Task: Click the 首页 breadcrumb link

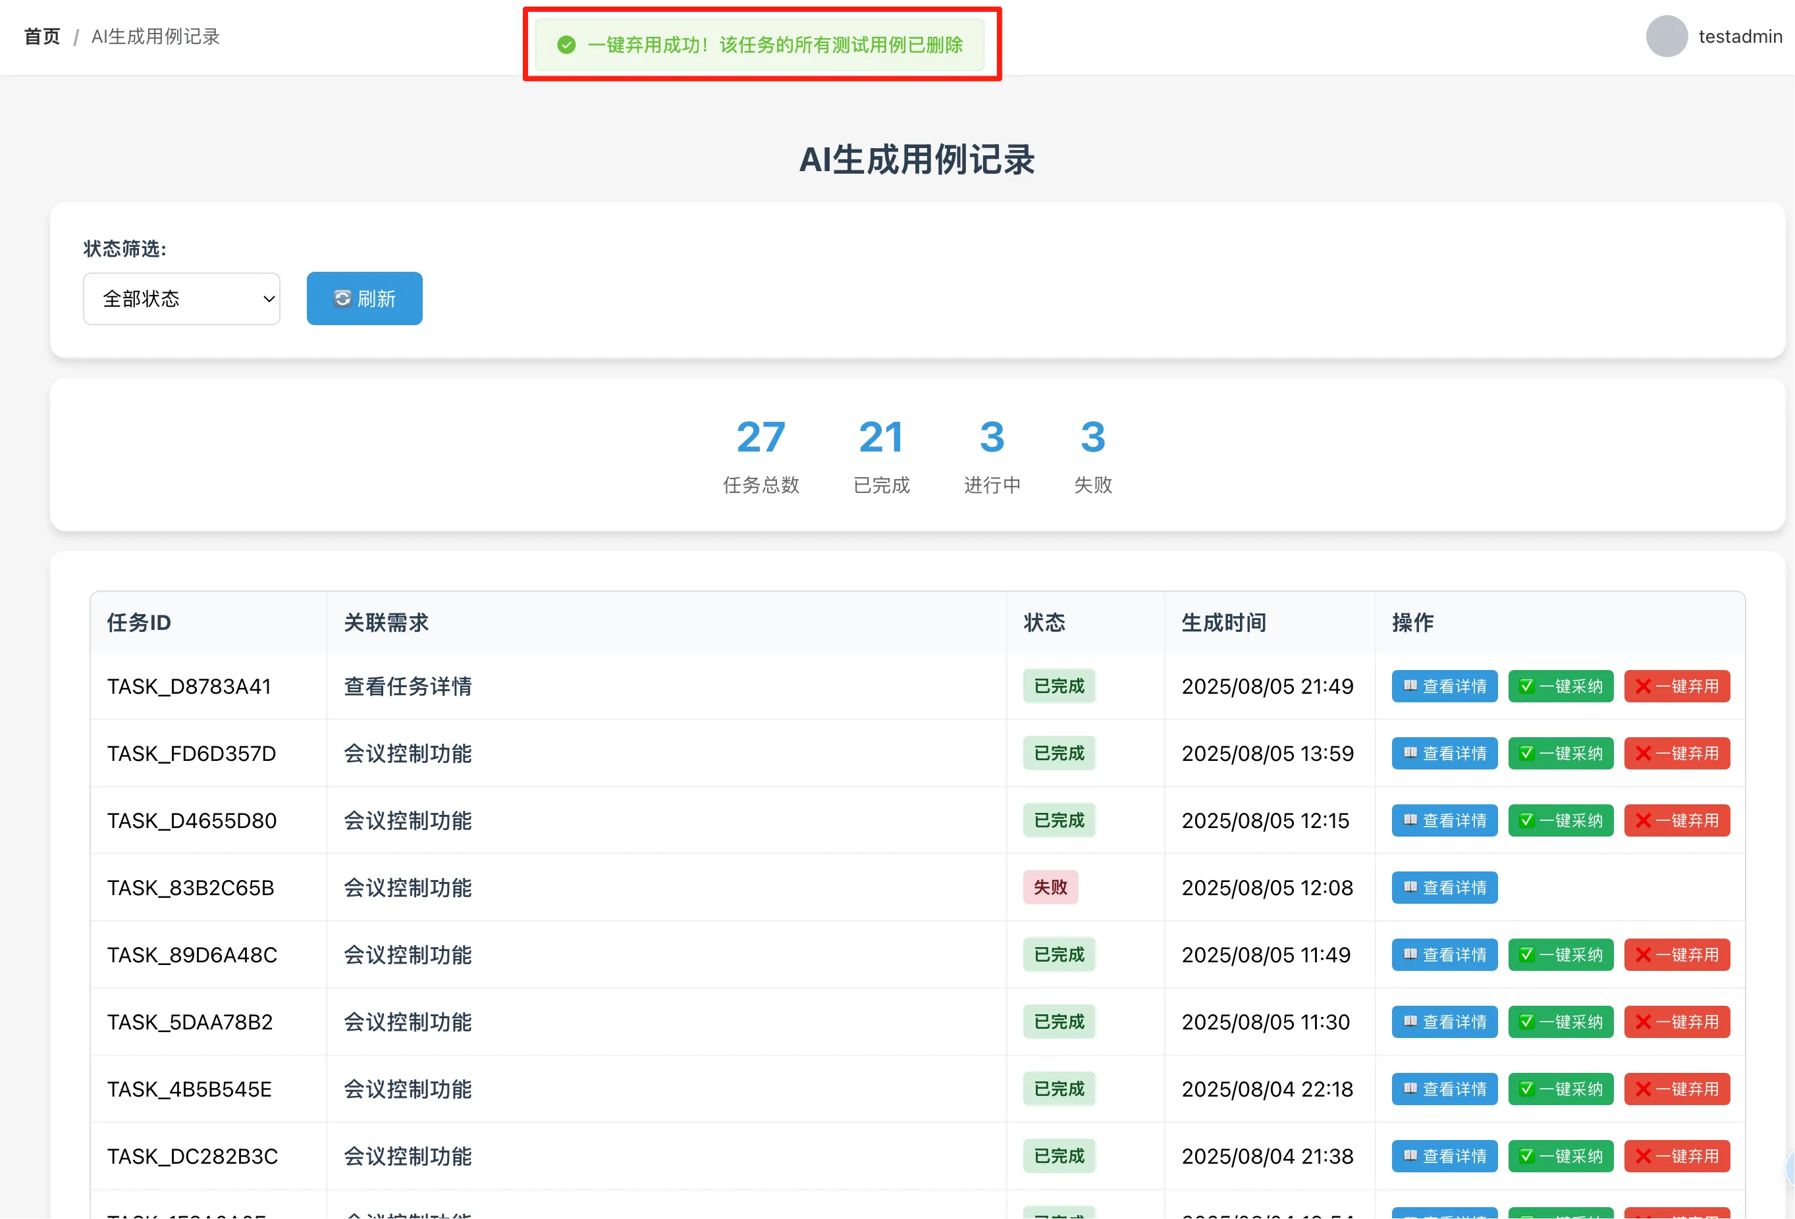Action: tap(41, 36)
